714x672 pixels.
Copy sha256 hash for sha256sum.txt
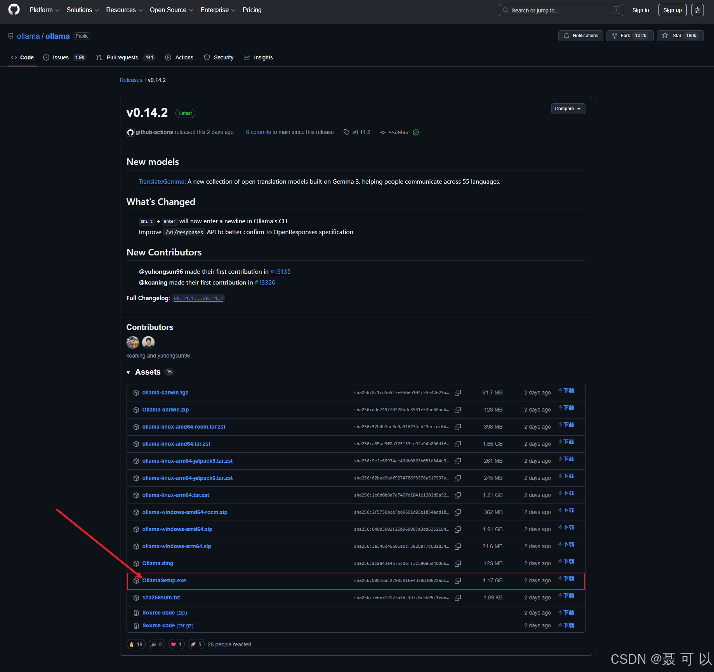pyautogui.click(x=458, y=598)
